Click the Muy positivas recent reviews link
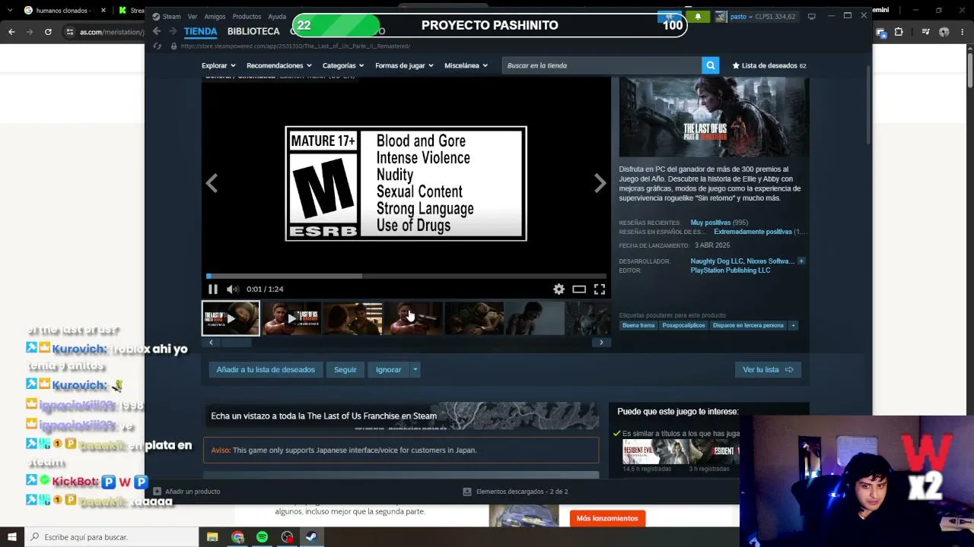 [711, 223]
